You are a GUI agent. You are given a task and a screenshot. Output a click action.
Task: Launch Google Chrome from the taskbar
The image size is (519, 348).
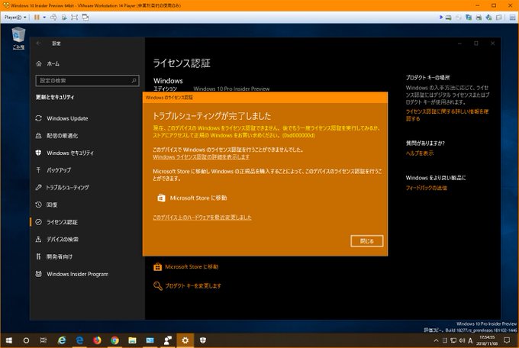tap(114, 340)
